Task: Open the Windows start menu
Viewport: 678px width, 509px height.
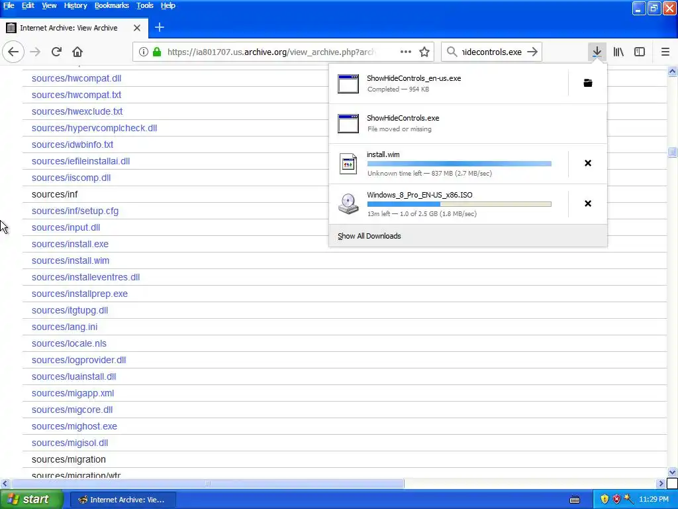Action: (32, 500)
